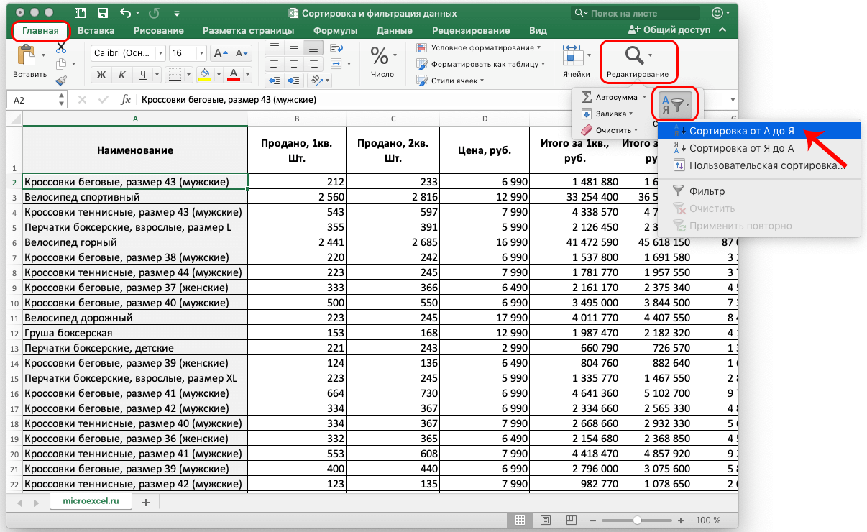Open Sort and Filter funnel button
Image resolution: width=867 pixels, height=532 pixels.
coord(675,105)
